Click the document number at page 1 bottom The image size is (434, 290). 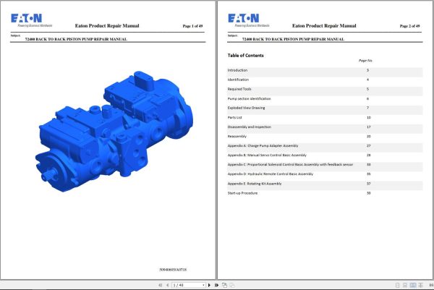tap(173, 270)
